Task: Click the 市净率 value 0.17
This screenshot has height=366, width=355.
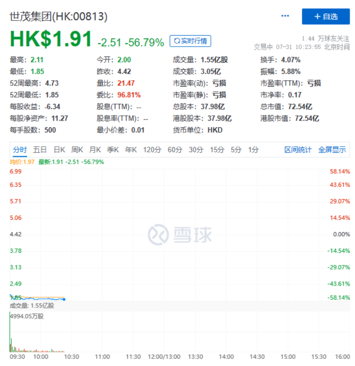Action: point(295,95)
